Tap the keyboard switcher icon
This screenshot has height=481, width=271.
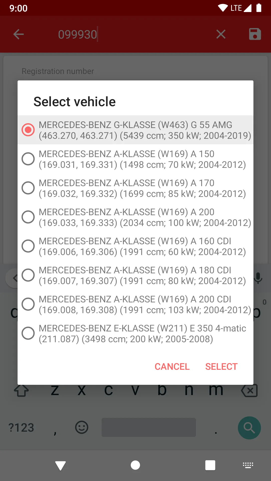coord(248,465)
